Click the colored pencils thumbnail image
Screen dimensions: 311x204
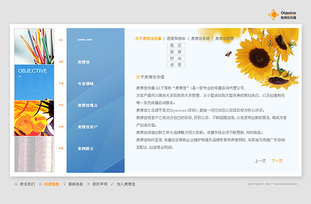pos(34,46)
